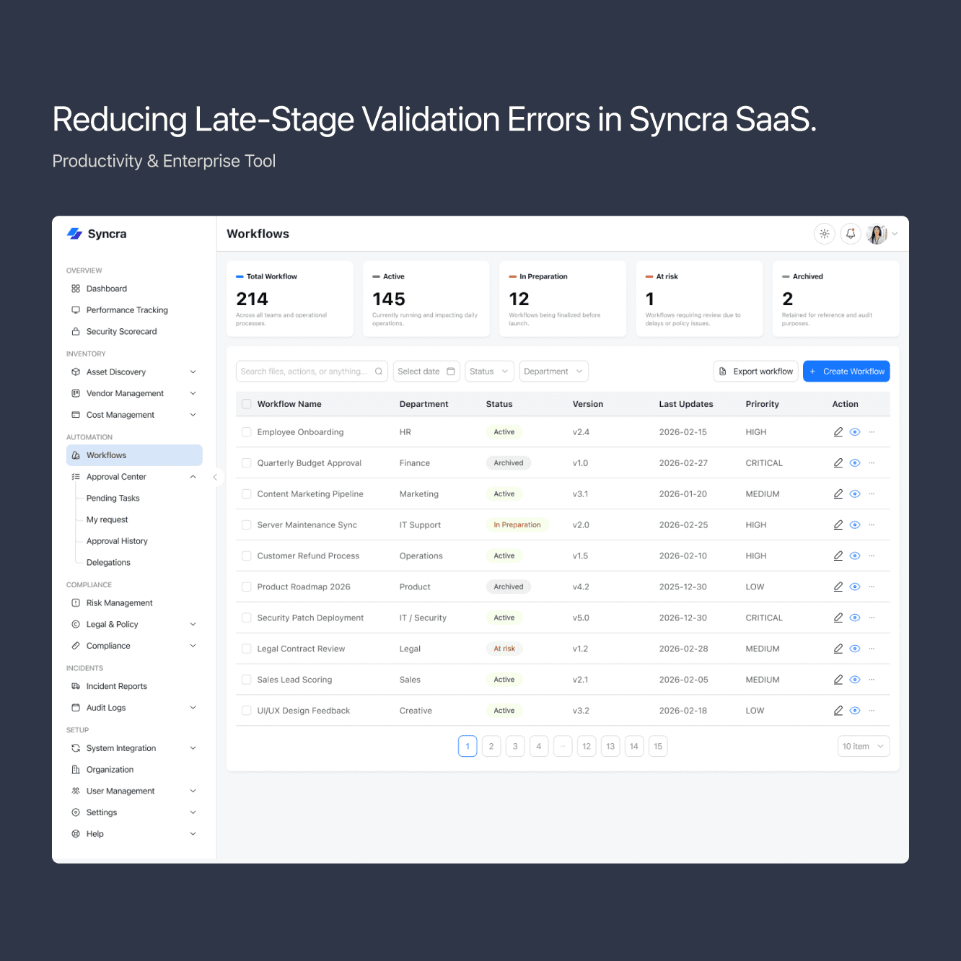Viewport: 961px width, 961px height.
Task: Edit the Customer Refund Process workflow
Action: point(838,556)
